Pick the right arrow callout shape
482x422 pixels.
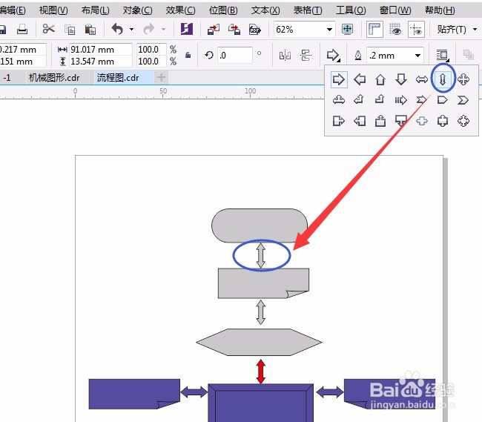click(339, 121)
